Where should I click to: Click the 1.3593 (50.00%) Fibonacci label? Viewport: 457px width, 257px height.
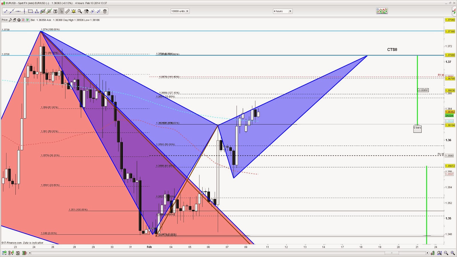(165, 144)
